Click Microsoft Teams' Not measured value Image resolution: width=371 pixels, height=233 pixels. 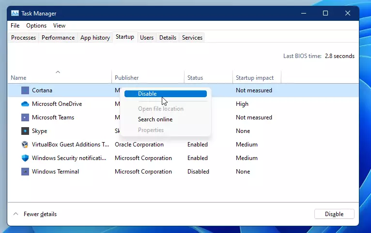(254, 117)
